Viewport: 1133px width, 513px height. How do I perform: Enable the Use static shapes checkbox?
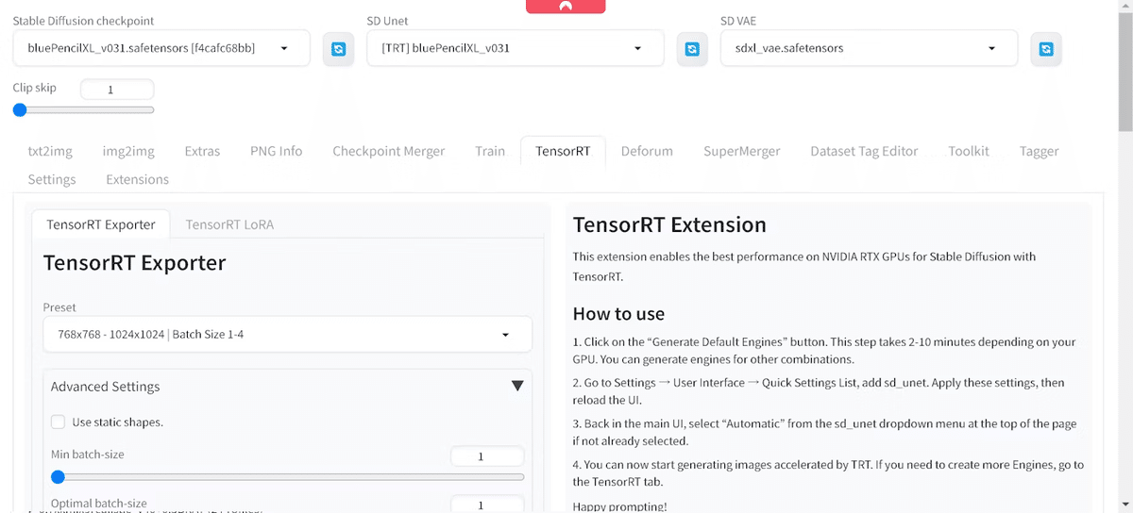(x=59, y=422)
